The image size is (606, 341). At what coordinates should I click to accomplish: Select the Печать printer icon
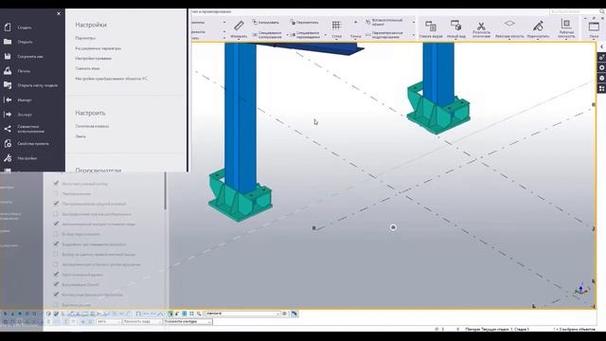8,71
